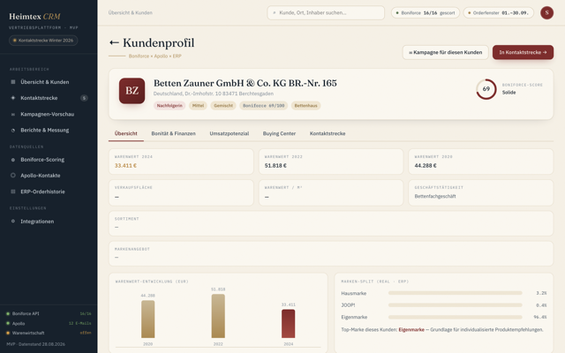The image size is (565, 353).
Task: Click the Solide score label
Action: [508, 93]
